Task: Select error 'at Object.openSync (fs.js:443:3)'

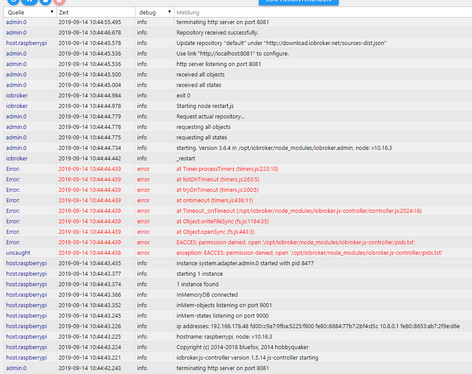Action: click(215, 232)
